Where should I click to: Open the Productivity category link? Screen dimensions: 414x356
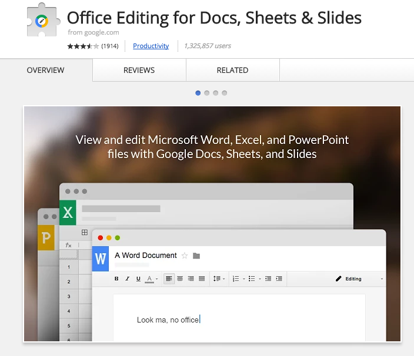point(151,46)
